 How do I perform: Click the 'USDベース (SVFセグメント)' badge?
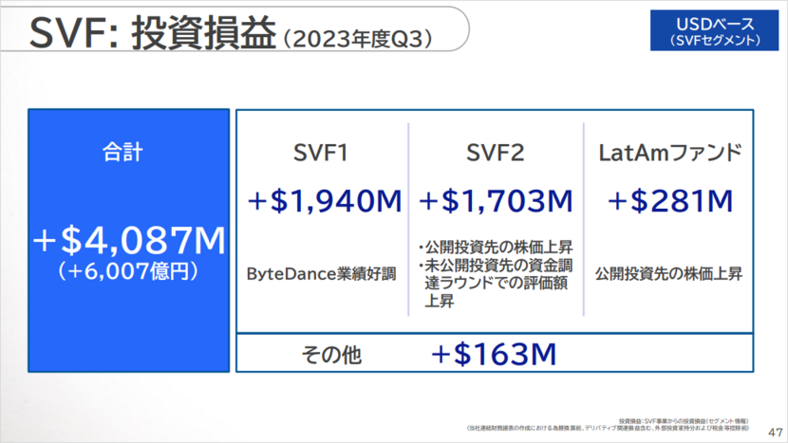[x=714, y=30]
